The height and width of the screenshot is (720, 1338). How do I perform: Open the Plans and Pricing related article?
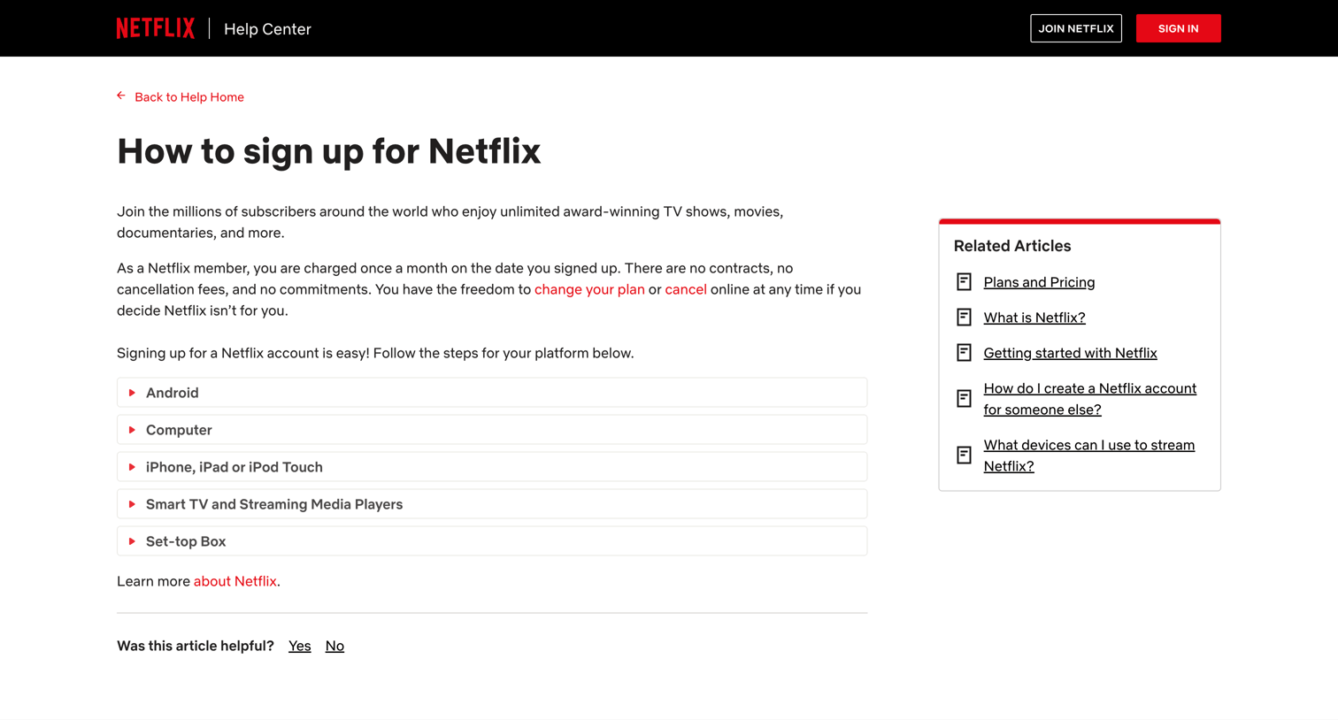1039,282
